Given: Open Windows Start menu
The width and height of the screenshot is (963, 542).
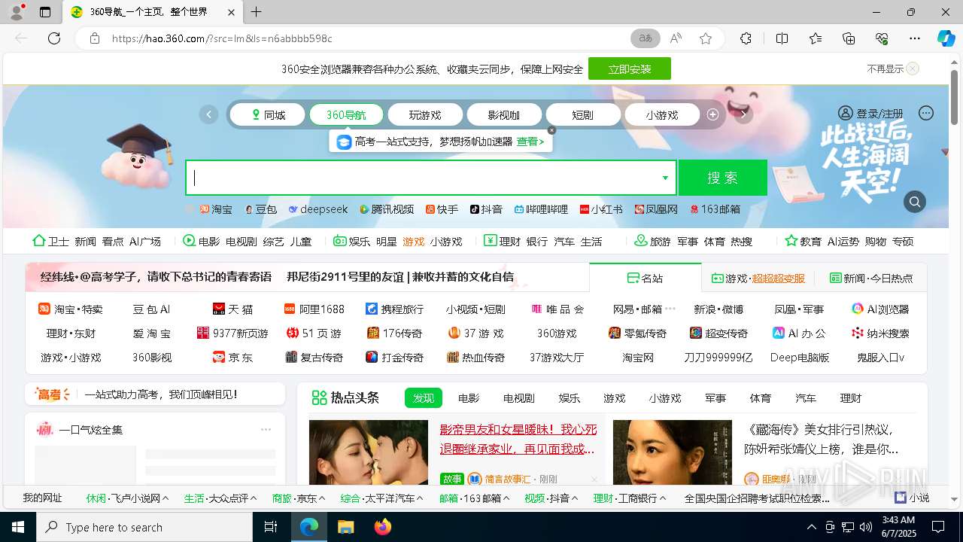Looking at the screenshot, I should tap(18, 527).
